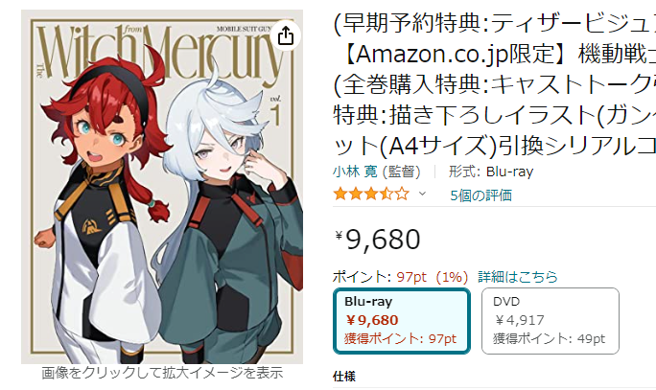The height and width of the screenshot is (390, 656).
Task: Click the 獲得ポイント: 97pt text in Blu-ray box
Action: 400,338
